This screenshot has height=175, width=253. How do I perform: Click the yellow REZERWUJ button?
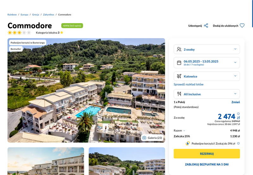coord(207,154)
